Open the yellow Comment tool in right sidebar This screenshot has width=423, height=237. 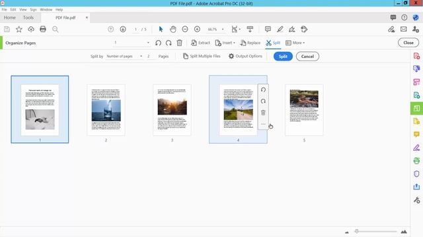tap(416, 134)
